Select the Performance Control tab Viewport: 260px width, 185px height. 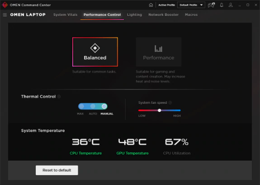pos(102,15)
